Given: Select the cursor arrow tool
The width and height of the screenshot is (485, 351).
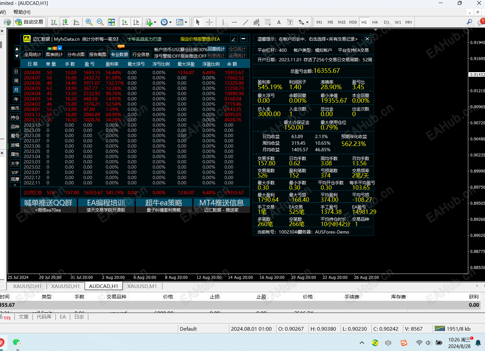Looking at the screenshot, I should (198, 22).
